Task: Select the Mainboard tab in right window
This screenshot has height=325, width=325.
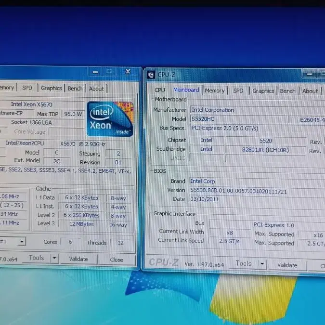Action: 186,90
